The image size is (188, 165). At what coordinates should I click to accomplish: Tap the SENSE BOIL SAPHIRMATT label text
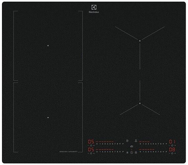tap(69, 152)
